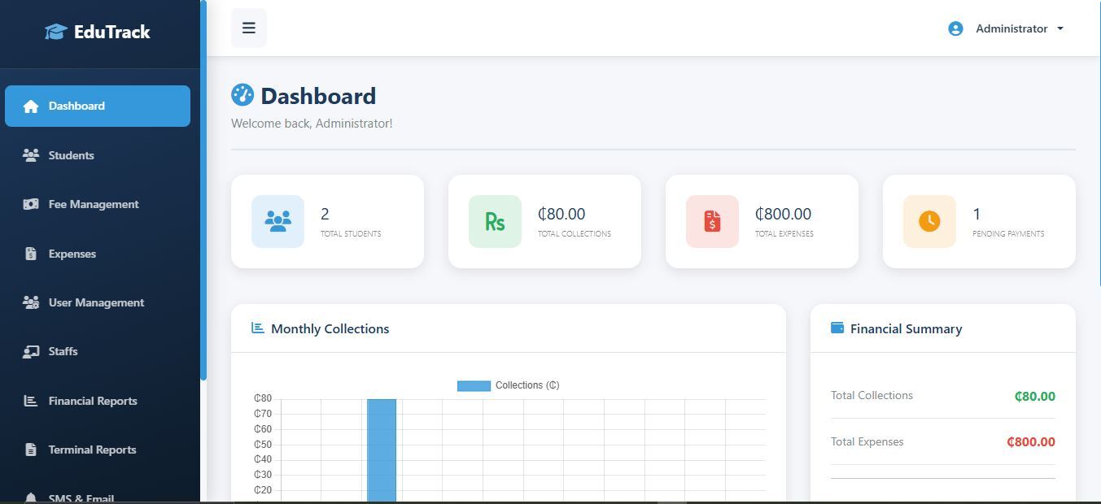Click the Fee Management sidebar icon
Image resolution: width=1101 pixels, height=504 pixels.
(31, 204)
